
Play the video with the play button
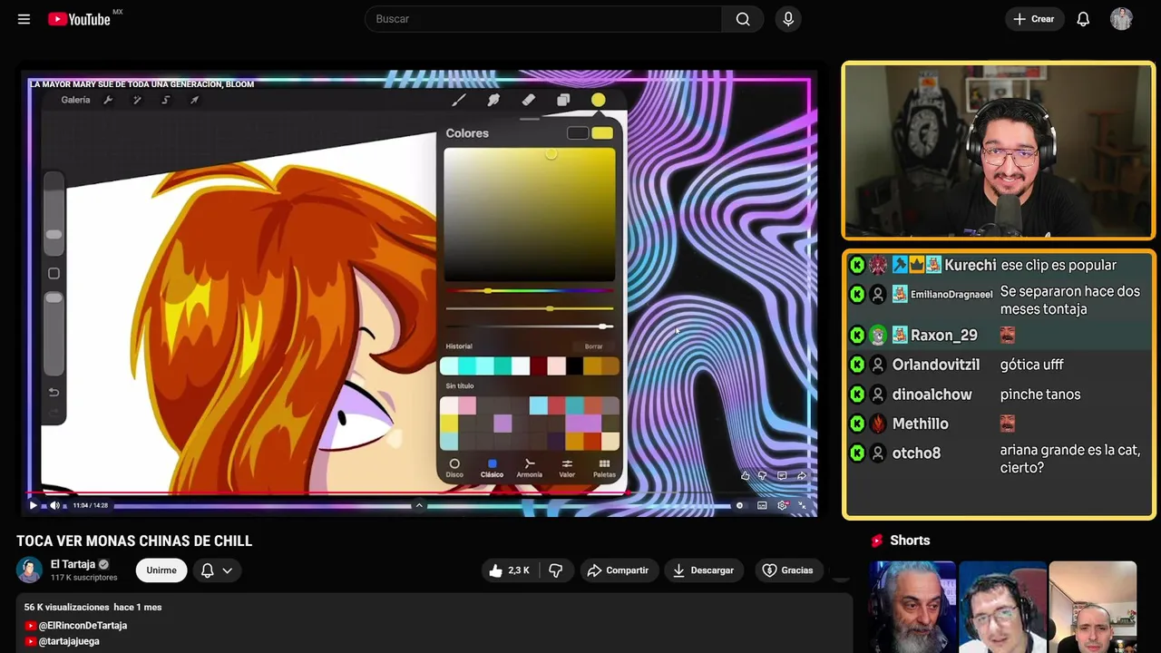coord(34,505)
